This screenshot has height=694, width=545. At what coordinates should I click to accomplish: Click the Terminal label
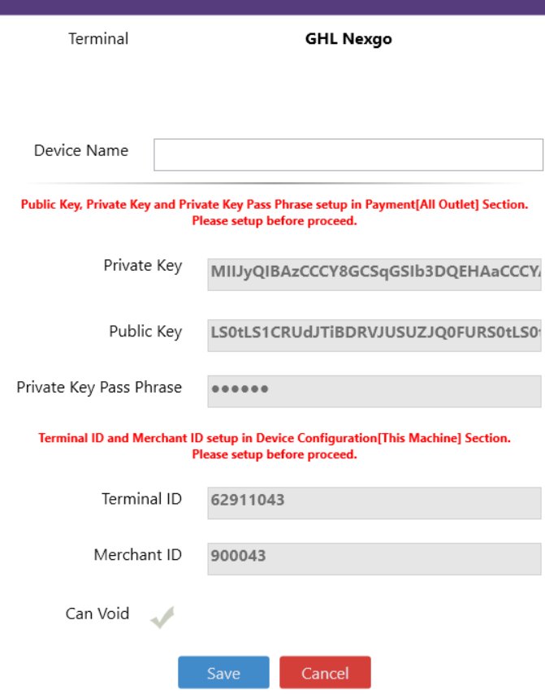point(98,39)
